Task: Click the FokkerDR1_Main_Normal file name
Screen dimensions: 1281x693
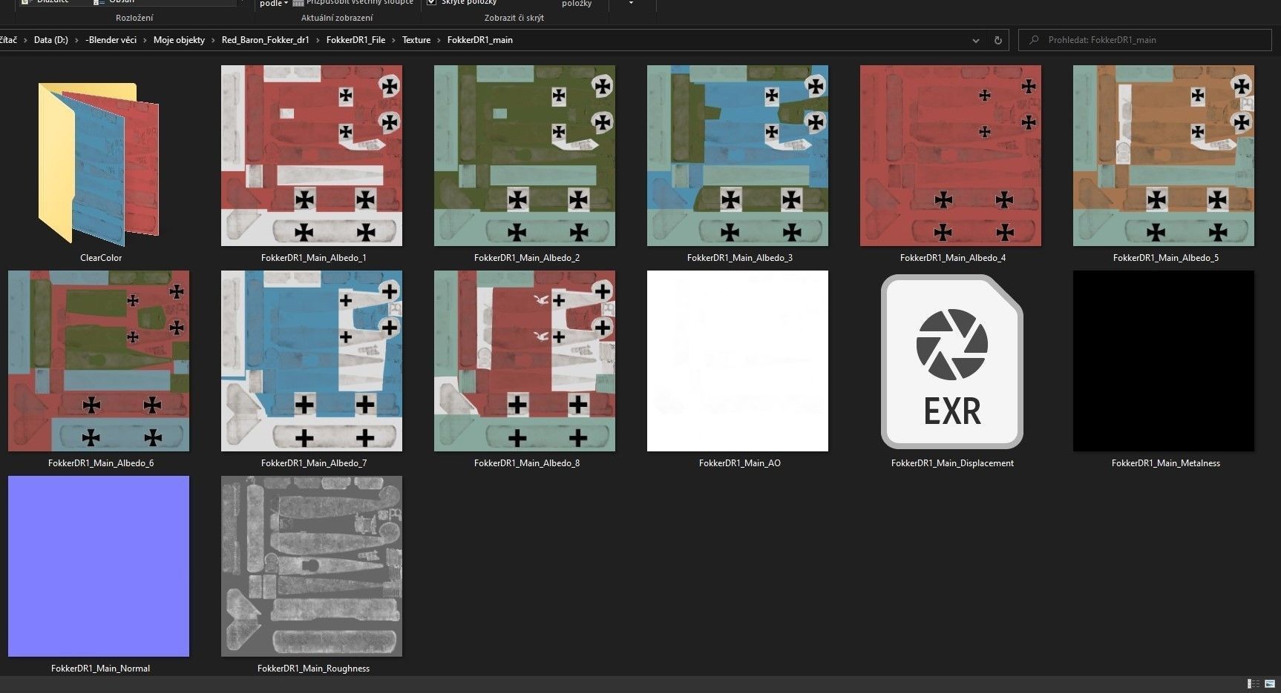Action: point(100,669)
